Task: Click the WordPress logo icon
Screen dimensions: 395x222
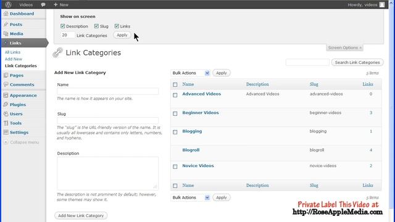Action: pyautogui.click(x=8, y=4)
